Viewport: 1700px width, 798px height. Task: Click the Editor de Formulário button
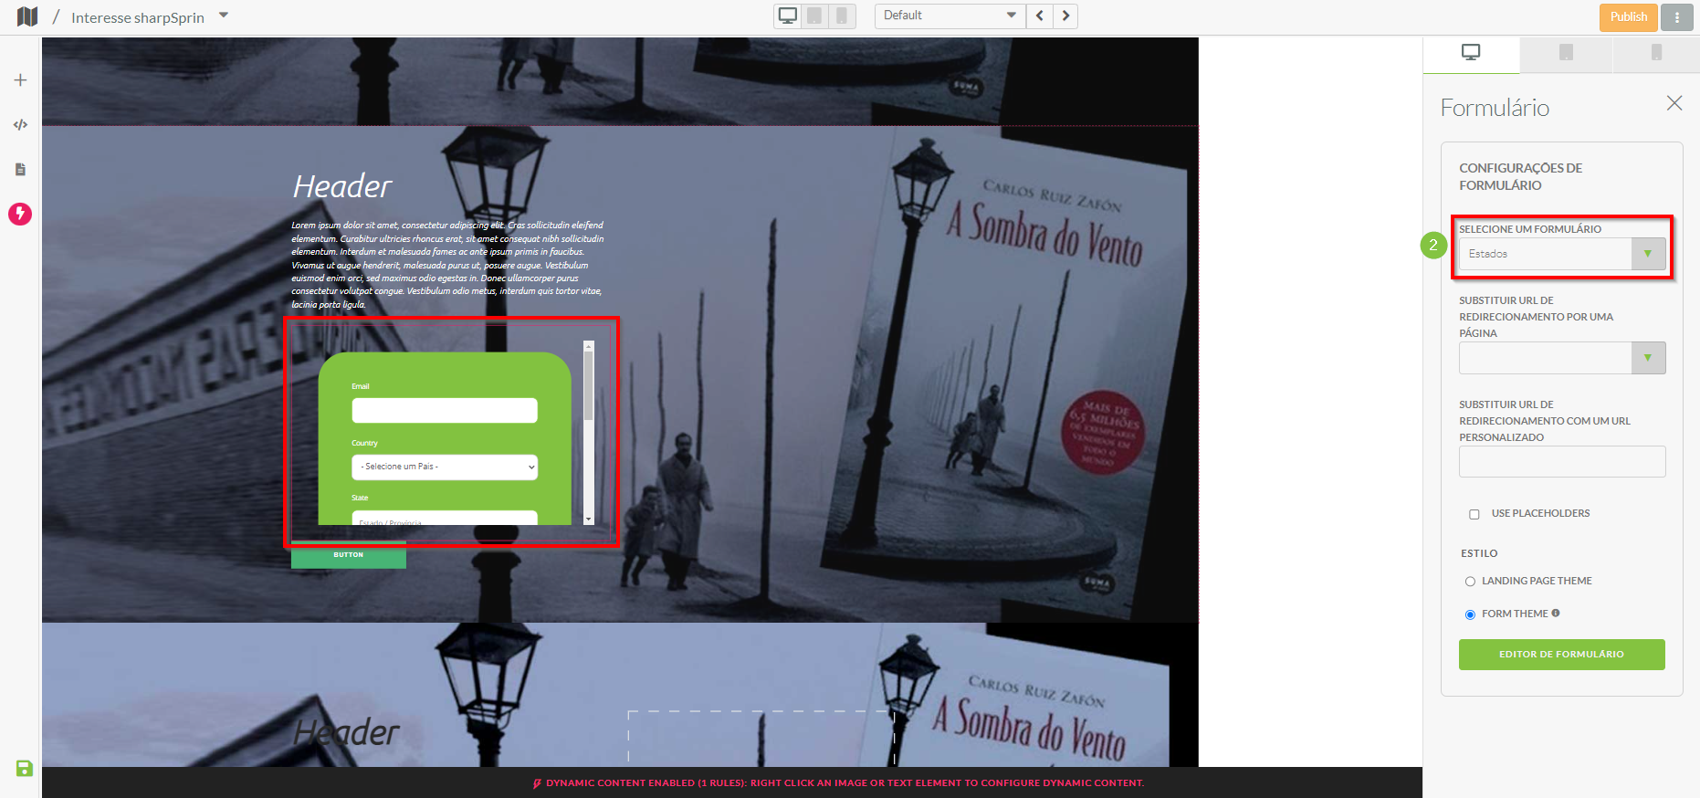click(x=1561, y=655)
